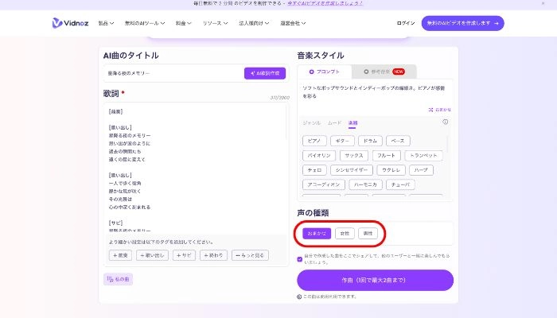Click the lyrics area scrollbar
This screenshot has width=557, height=318.
click(x=286, y=122)
